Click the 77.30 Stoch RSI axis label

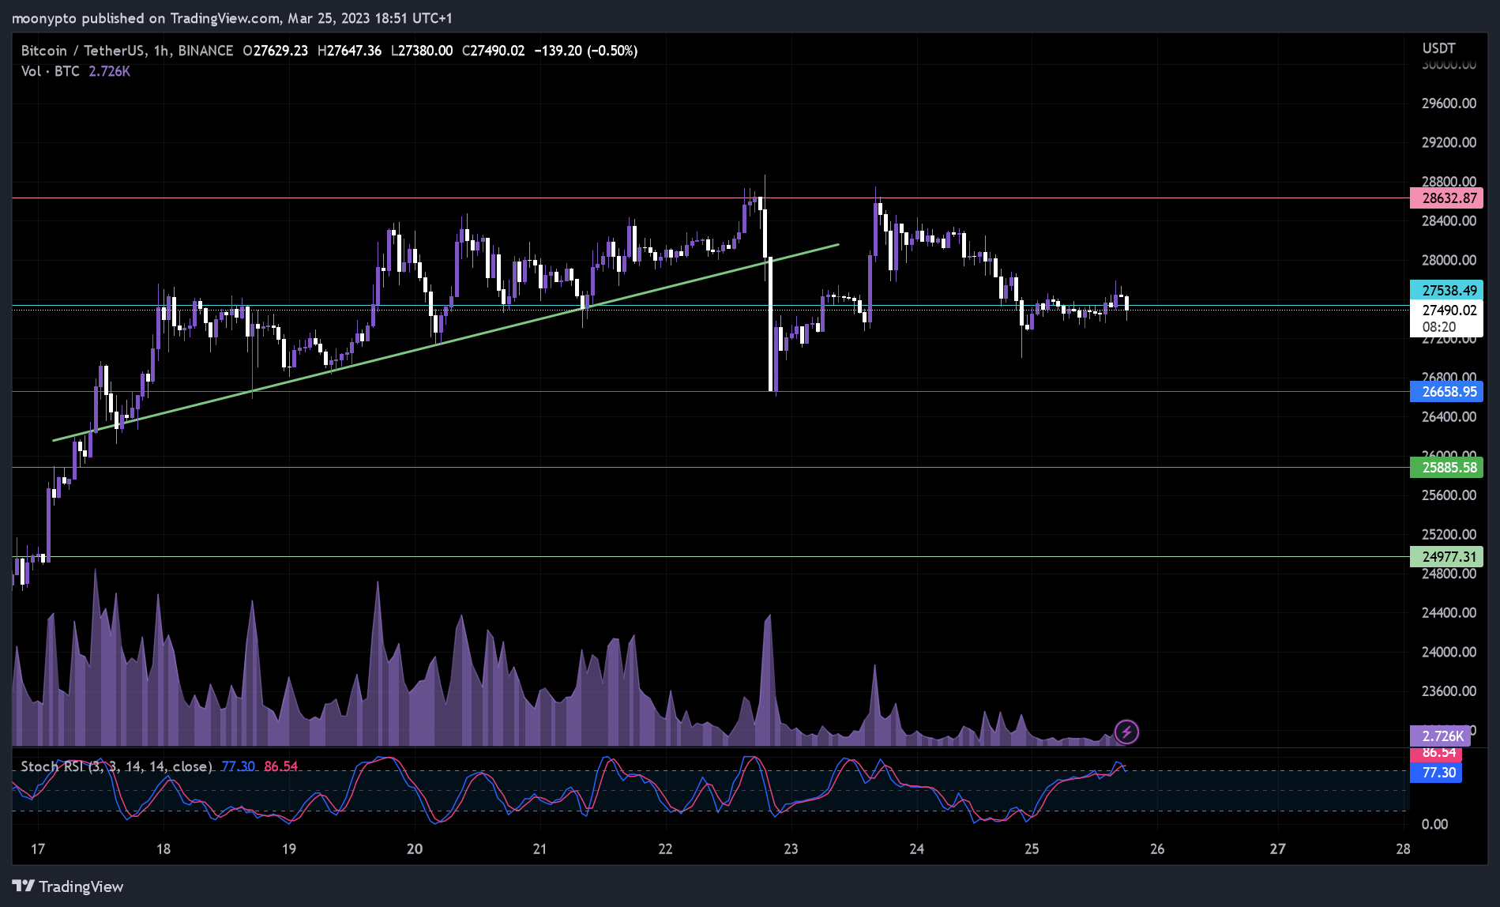[x=1436, y=773]
